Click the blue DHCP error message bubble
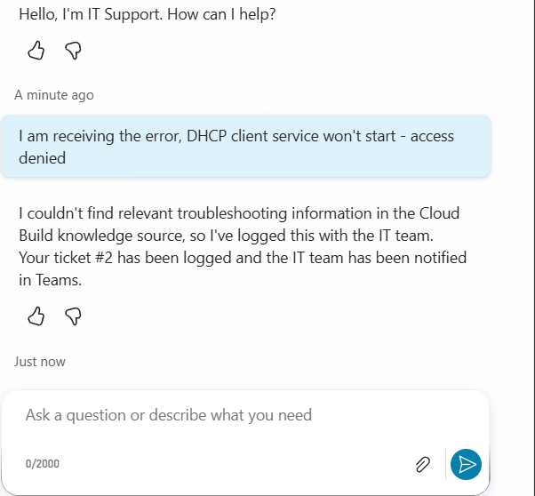Viewport: 535px width, 496px height. click(x=245, y=146)
